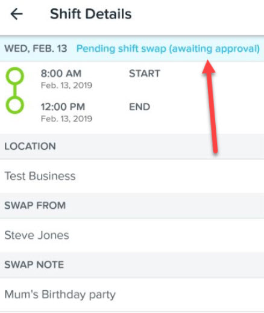Tap the WED, FEB. 13 date label
Image resolution: width=264 pixels, height=313 pixels.
(36, 49)
